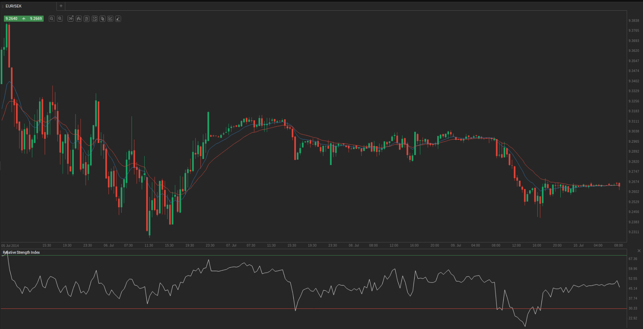643x329 pixels.
Task: Click the 08. Jul label on time axis
Action: tap(354, 245)
